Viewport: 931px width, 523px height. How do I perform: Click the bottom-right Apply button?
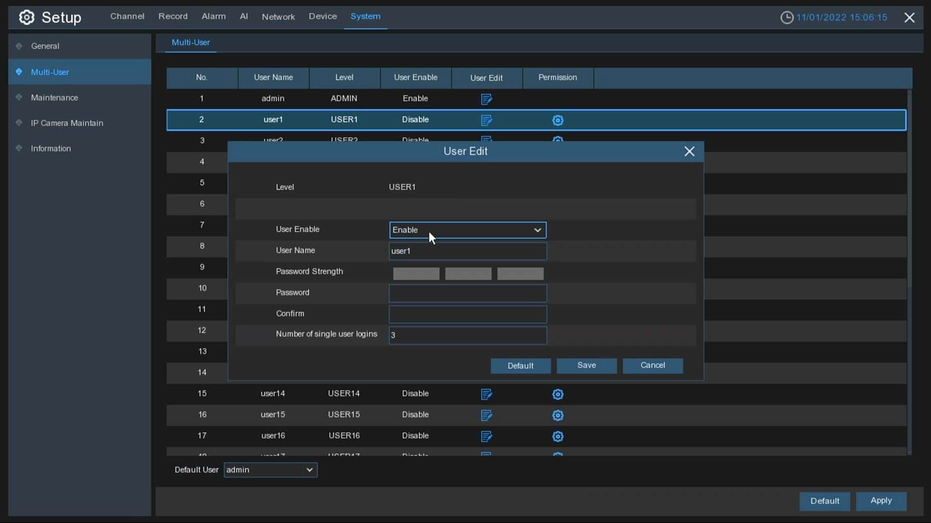click(x=881, y=501)
